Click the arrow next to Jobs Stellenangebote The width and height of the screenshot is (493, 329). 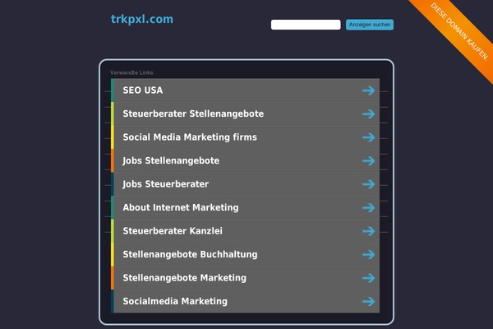pyautogui.click(x=368, y=161)
